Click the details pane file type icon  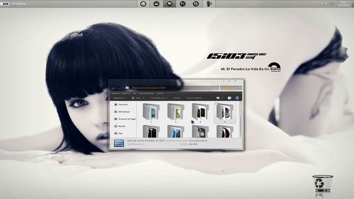click(x=119, y=143)
